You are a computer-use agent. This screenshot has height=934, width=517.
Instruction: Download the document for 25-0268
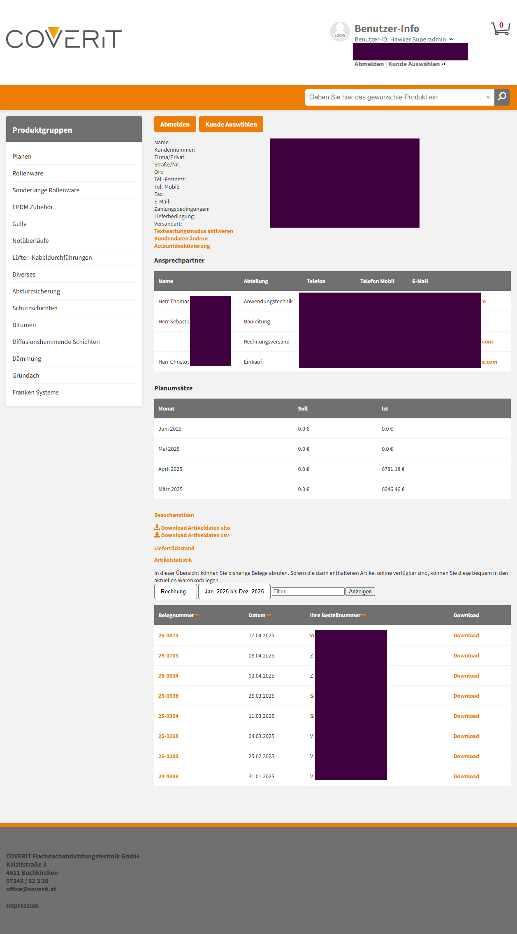[466, 736]
